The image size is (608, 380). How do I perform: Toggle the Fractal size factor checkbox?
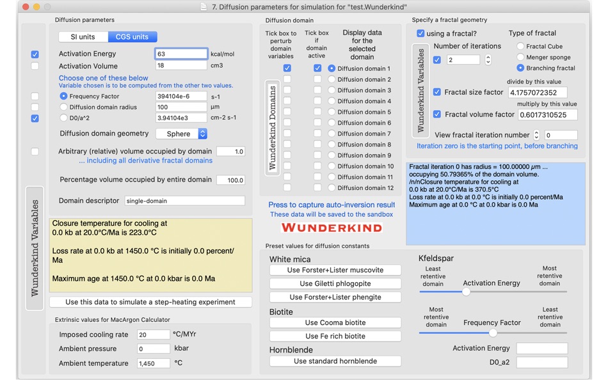point(437,92)
